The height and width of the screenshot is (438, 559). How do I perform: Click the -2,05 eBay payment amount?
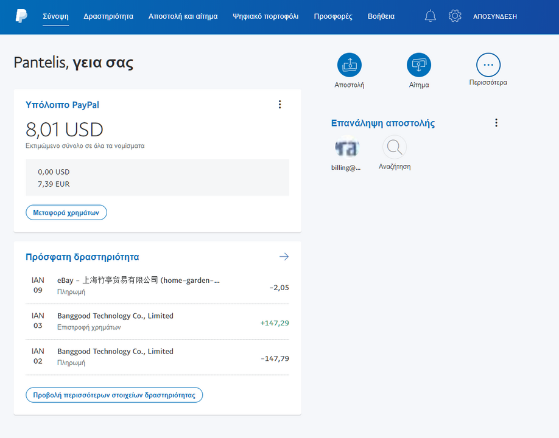pos(279,287)
